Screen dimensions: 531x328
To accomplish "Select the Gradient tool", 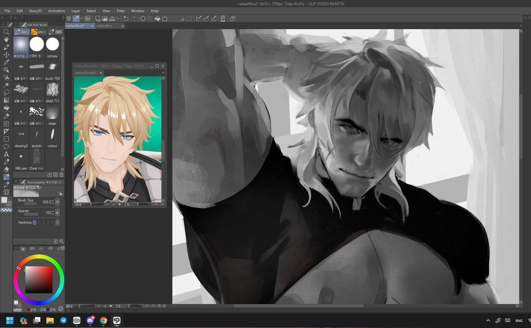I will [x=6, y=100].
